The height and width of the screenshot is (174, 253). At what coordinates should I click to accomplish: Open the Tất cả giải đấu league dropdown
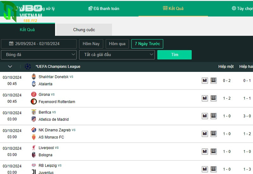pos(117,55)
